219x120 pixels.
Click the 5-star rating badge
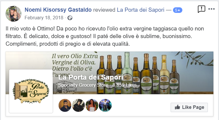[178, 10]
